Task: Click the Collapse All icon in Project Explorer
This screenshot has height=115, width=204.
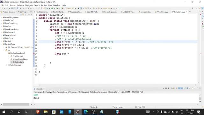Action: pyautogui.click(x=21, y=15)
